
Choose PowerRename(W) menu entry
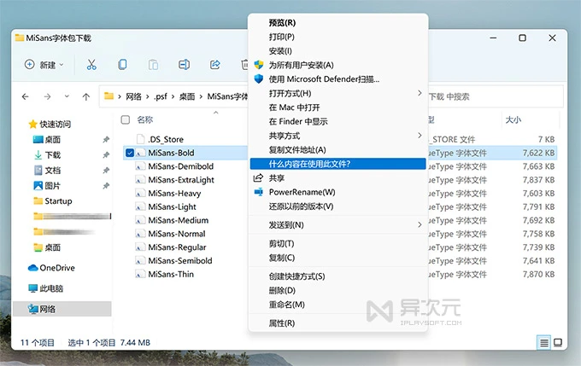pos(338,192)
